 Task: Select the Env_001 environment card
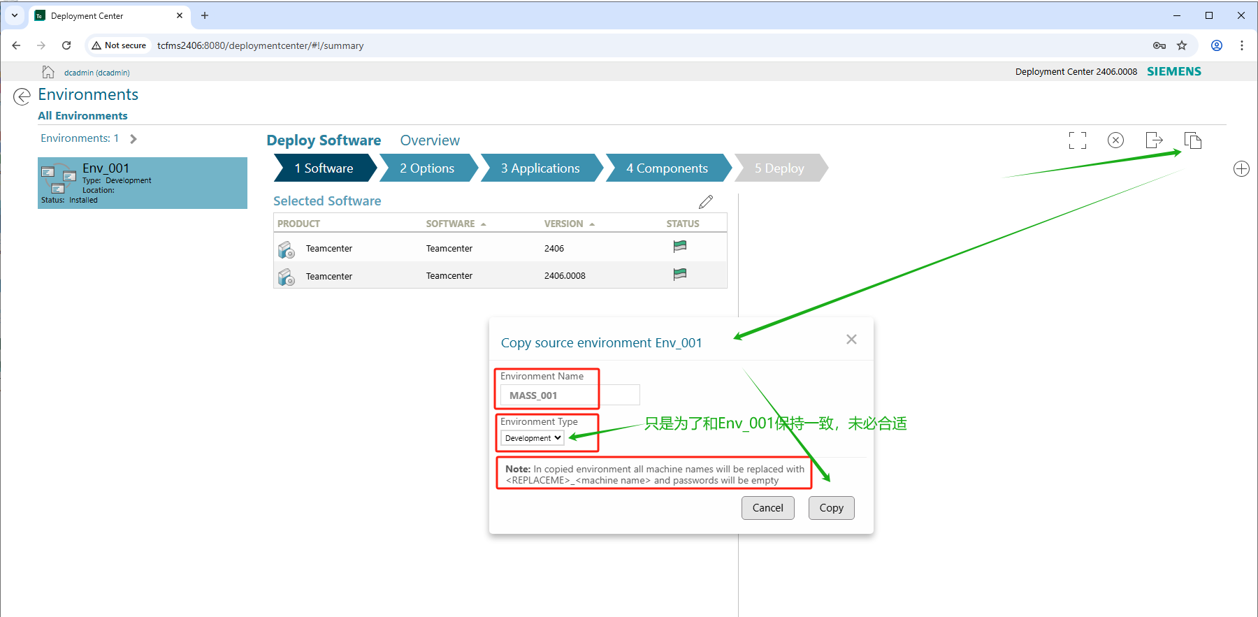[143, 183]
